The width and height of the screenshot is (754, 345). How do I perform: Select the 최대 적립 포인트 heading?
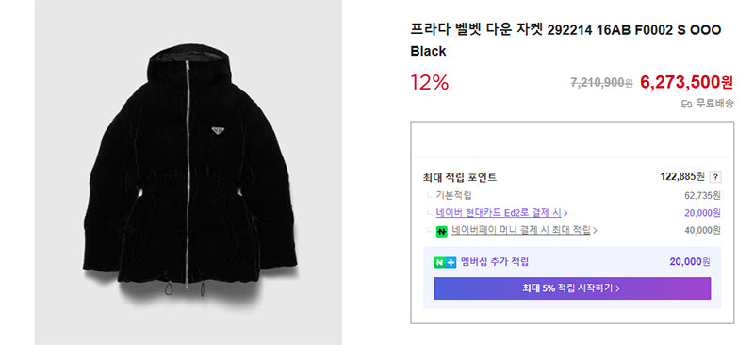(460, 177)
